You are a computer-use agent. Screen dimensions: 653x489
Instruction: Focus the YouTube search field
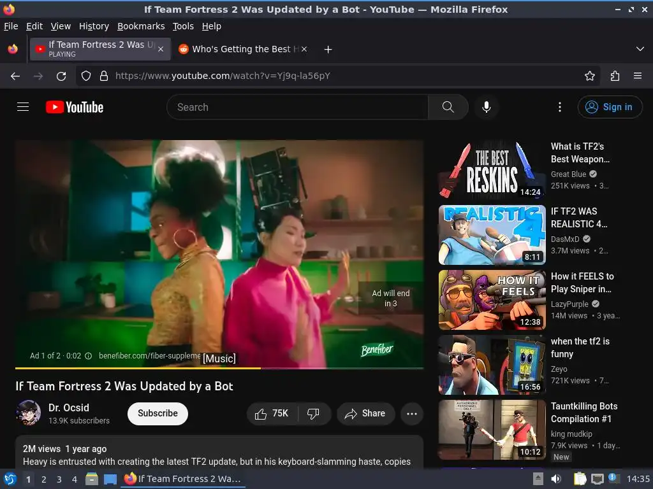click(297, 107)
